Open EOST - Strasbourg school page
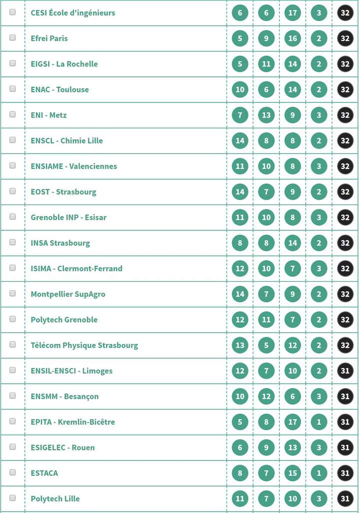This screenshot has height=513, width=360. (63, 192)
